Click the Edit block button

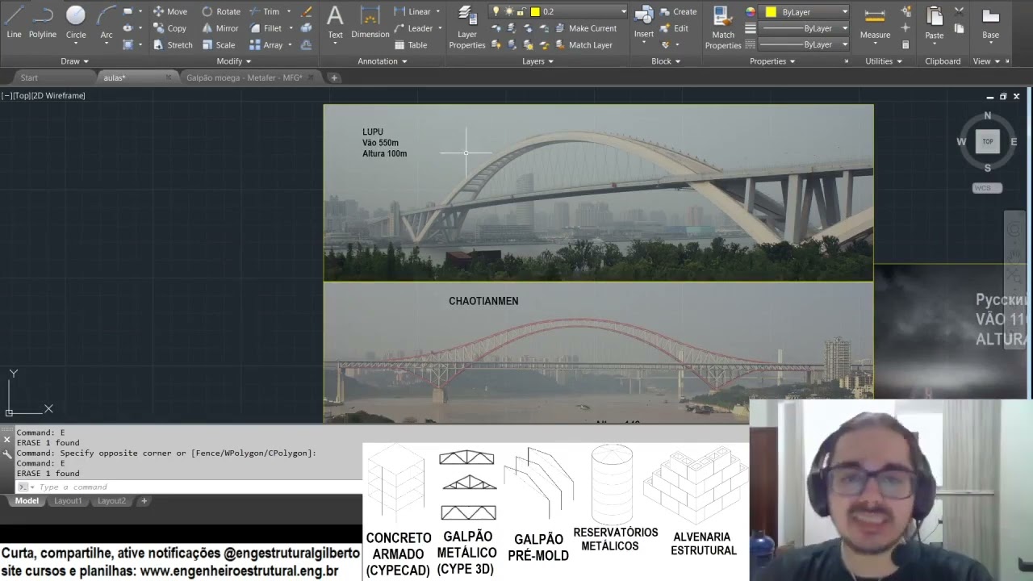pyautogui.click(x=675, y=28)
